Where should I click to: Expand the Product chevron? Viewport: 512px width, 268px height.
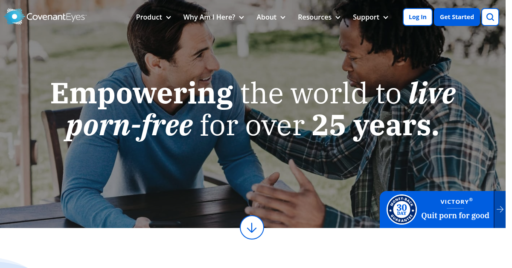pos(169,17)
